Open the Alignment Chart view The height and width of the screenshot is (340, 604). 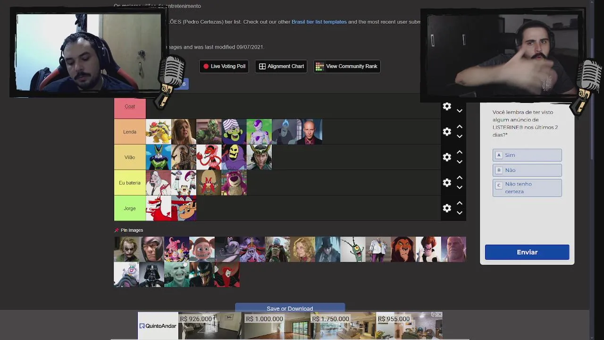point(281,66)
